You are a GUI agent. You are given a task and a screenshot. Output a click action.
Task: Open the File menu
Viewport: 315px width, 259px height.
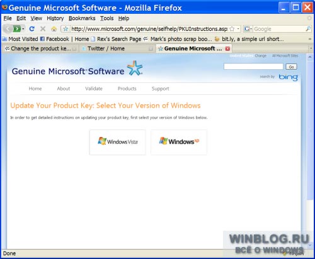point(8,18)
